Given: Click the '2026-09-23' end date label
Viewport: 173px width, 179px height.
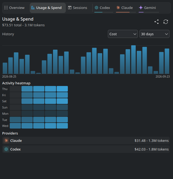Looking at the screenshot, I should click(x=163, y=76).
